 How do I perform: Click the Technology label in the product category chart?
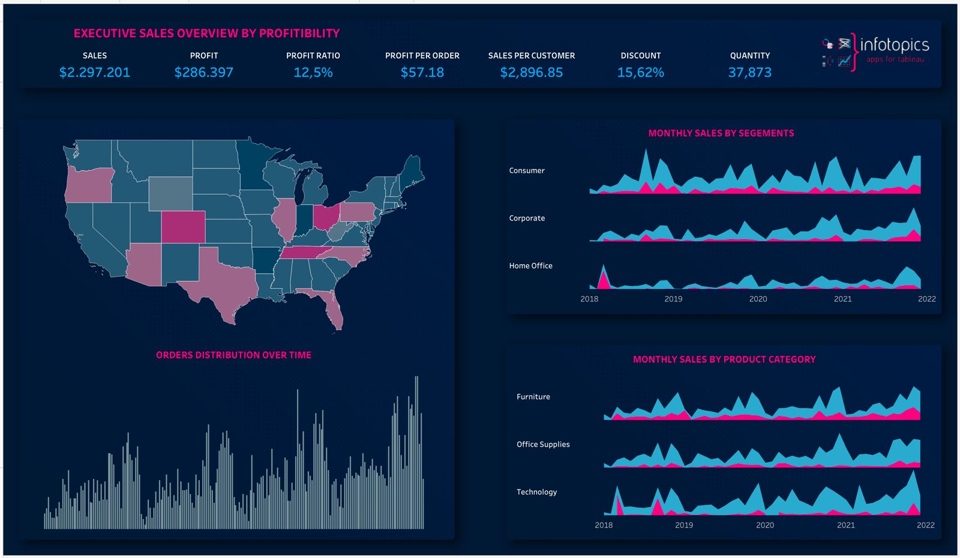537,491
